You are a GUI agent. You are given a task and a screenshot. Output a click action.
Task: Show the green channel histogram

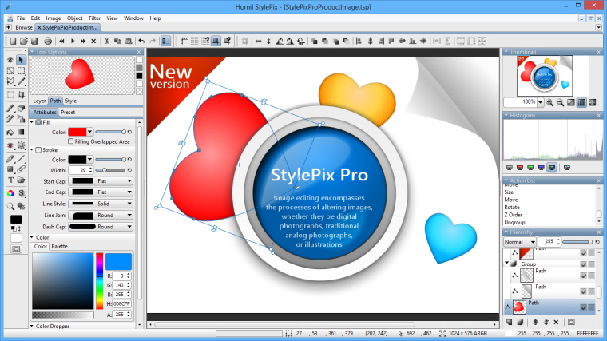point(530,167)
